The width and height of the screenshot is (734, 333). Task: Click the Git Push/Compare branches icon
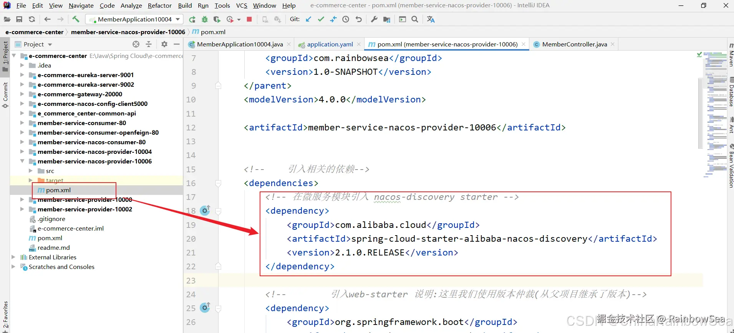tap(333, 19)
